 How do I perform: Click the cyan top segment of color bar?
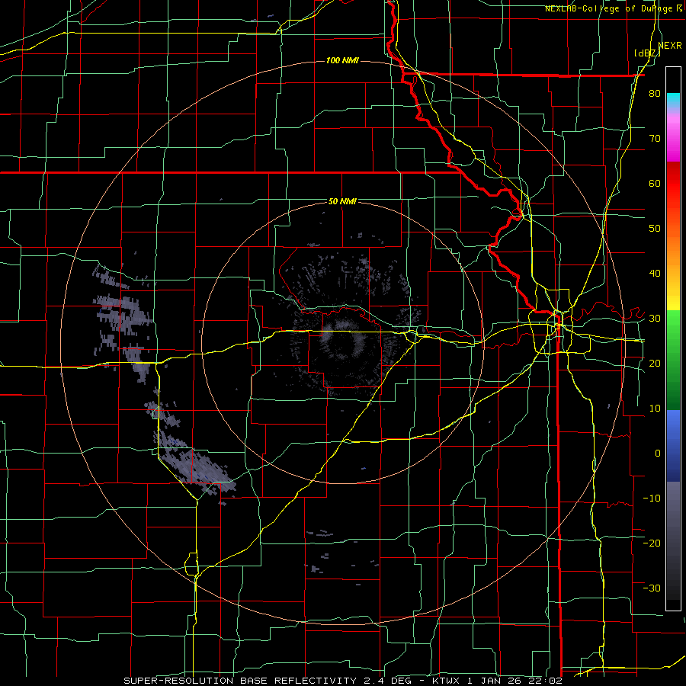(x=673, y=101)
